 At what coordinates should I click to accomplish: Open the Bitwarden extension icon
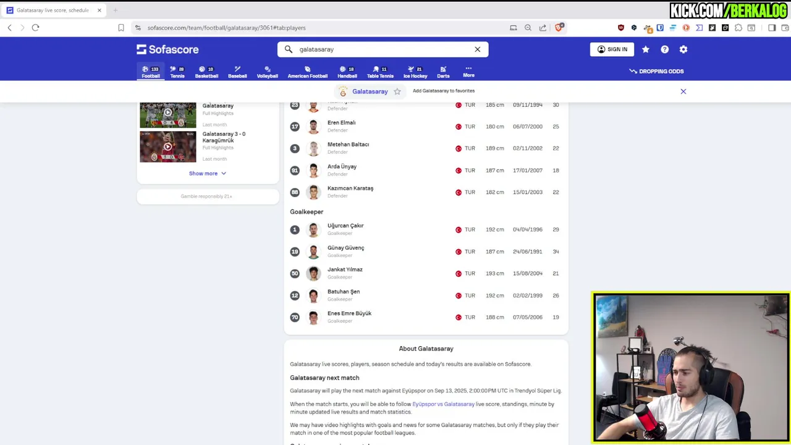tap(660, 28)
